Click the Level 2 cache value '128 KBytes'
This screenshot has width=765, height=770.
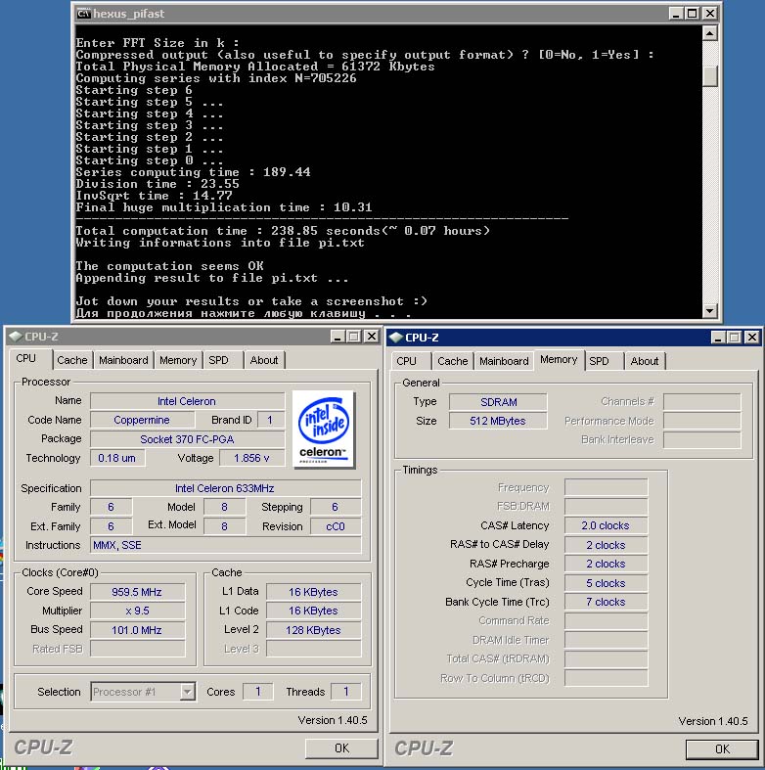coord(313,630)
